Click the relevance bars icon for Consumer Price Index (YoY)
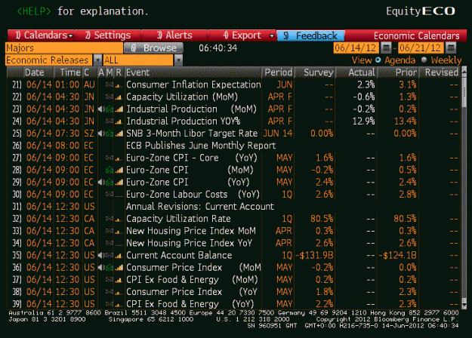This screenshot has height=338, width=472. point(119,293)
